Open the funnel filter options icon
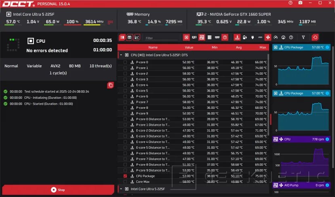Screen dimensions: 335x197 click(303, 37)
